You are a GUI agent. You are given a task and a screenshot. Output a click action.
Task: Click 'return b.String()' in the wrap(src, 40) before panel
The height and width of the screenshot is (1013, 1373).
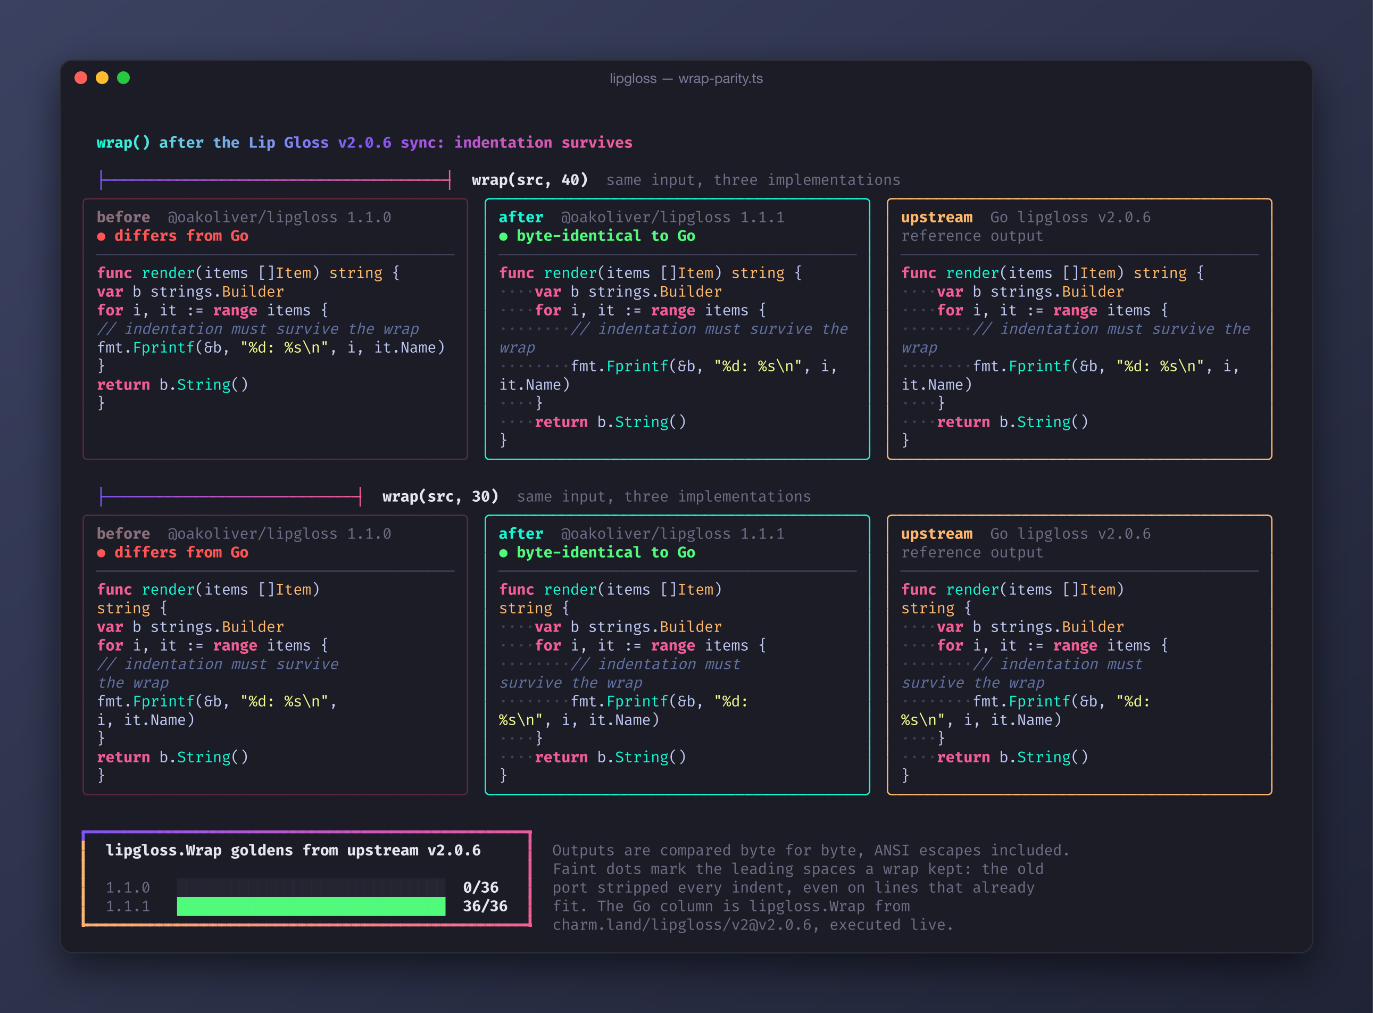tap(173, 385)
